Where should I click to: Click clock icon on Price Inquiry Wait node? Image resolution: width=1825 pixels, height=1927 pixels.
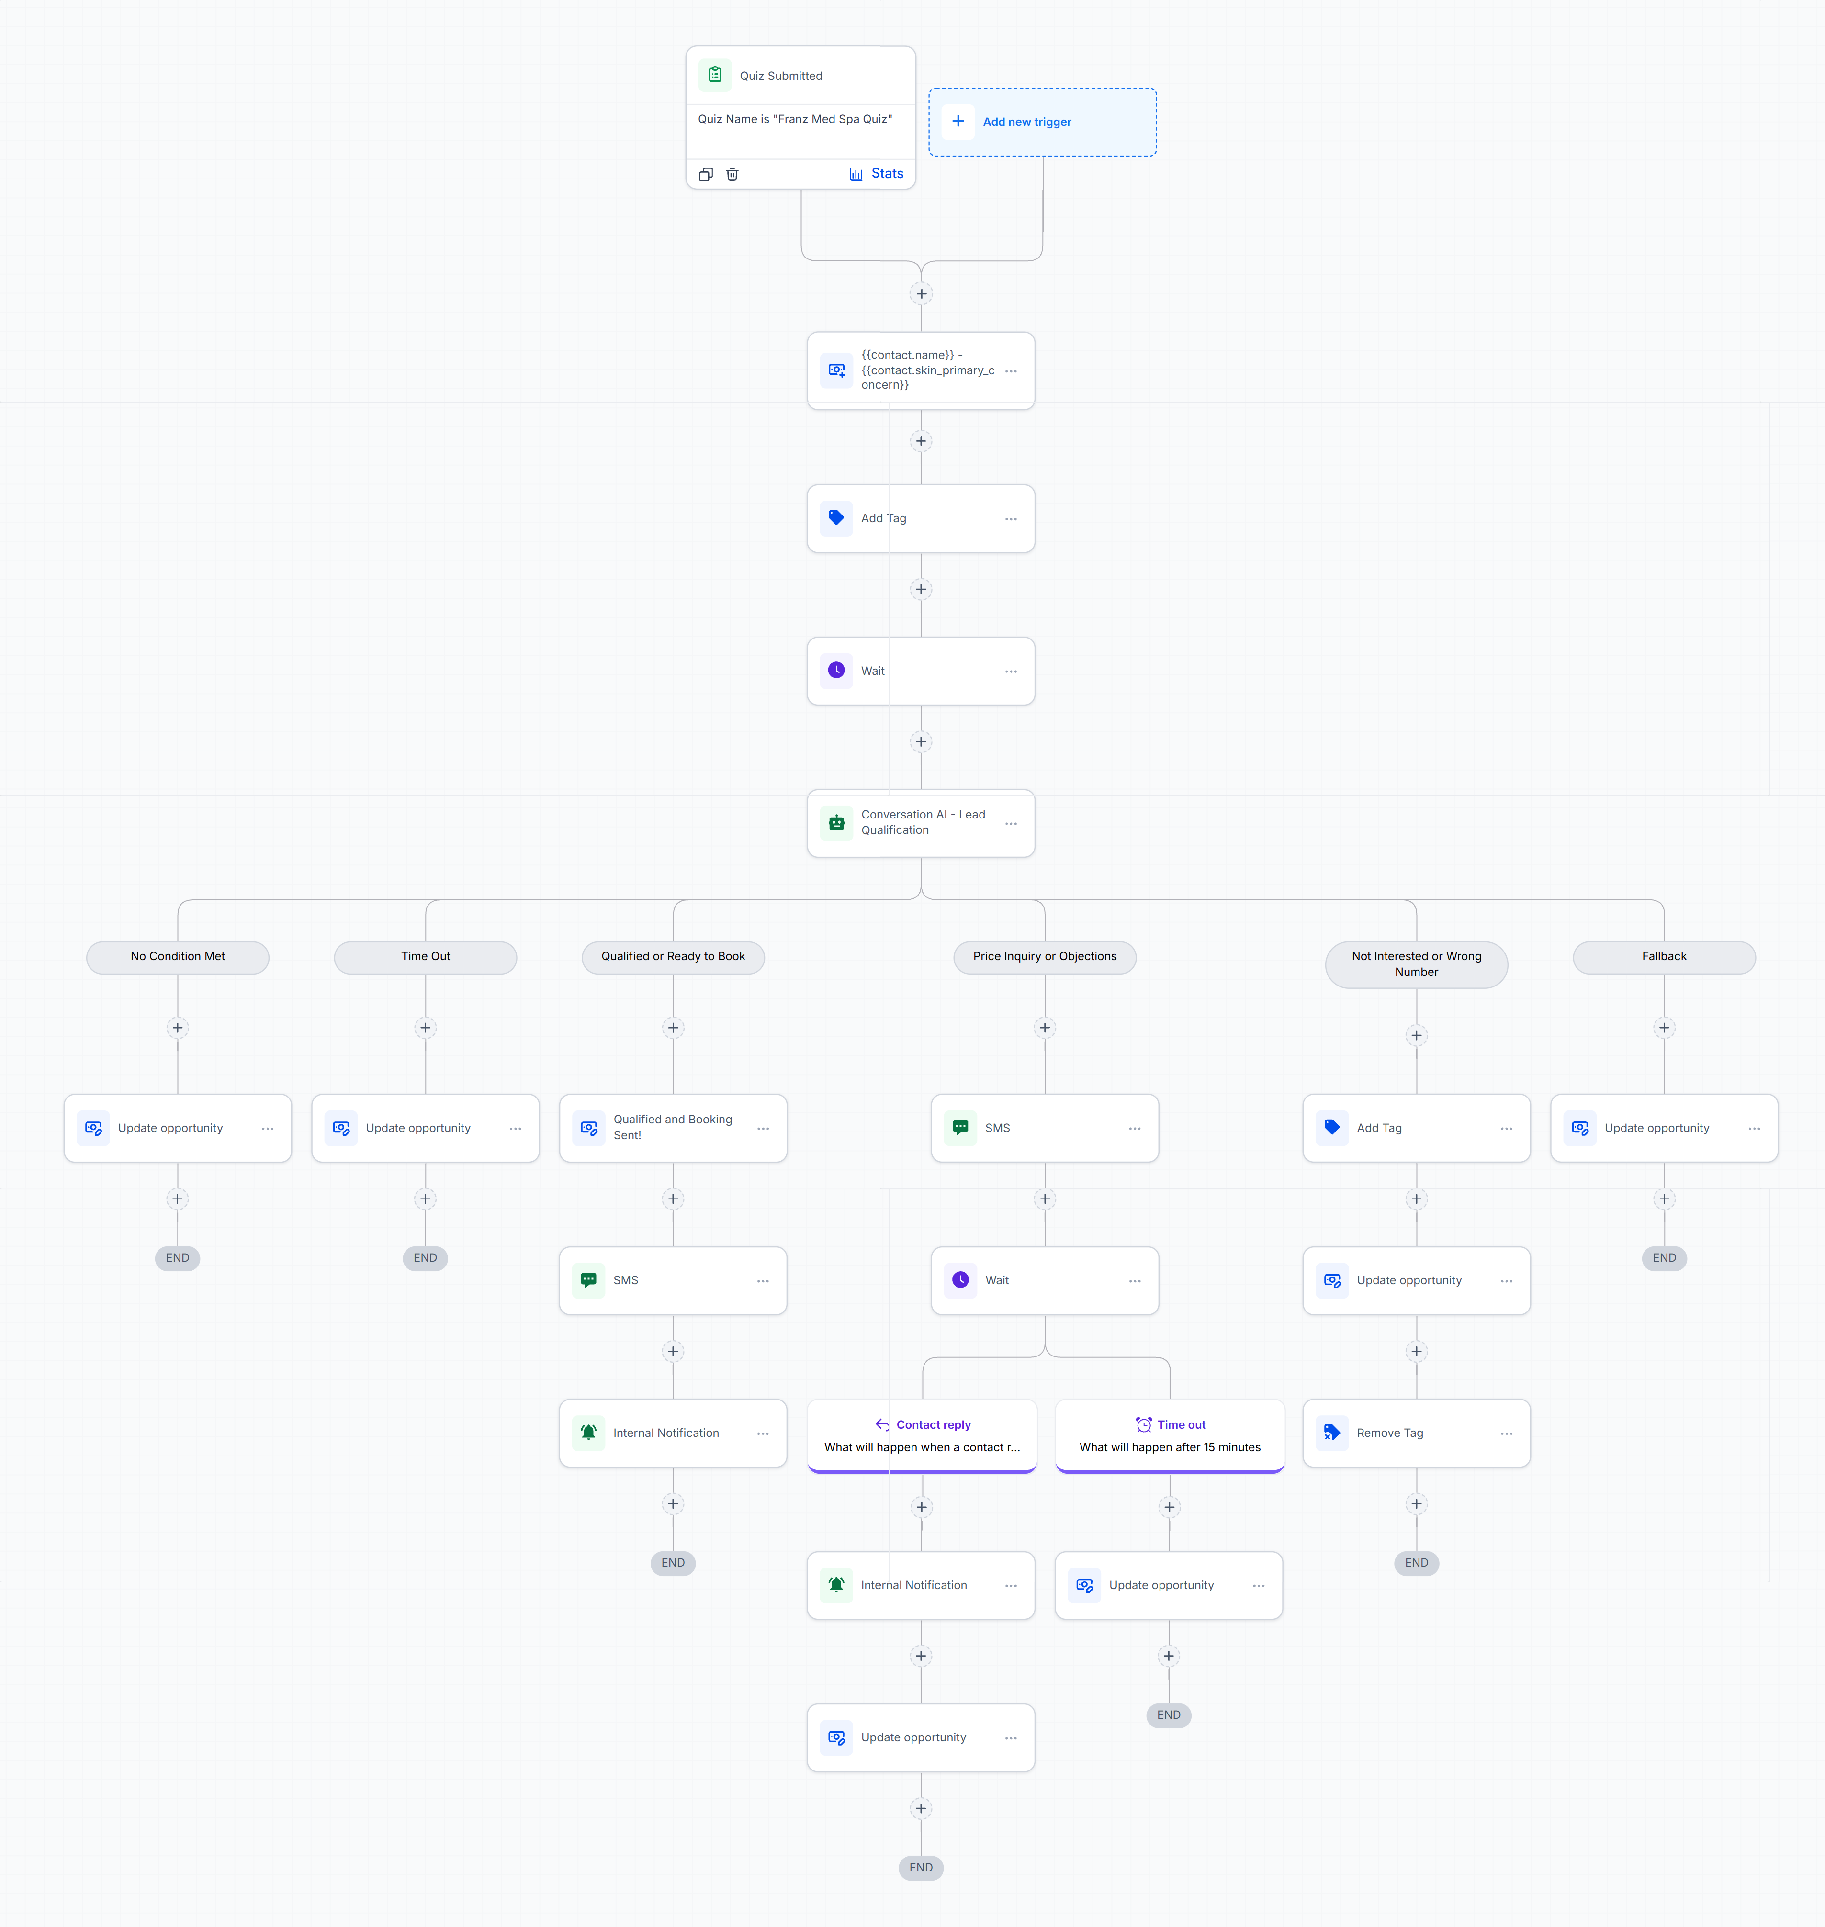coord(960,1280)
